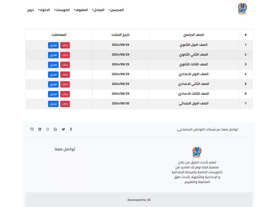Open the Instagram social icon
This screenshot has height=207, width=276.
tap(47, 129)
